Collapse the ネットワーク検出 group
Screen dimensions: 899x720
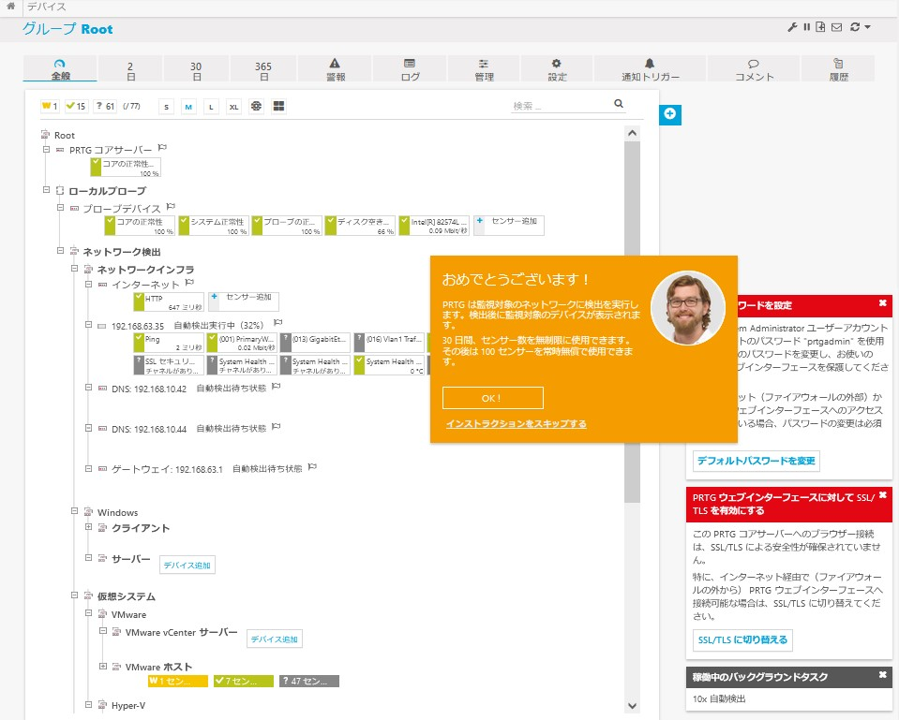(x=60, y=250)
